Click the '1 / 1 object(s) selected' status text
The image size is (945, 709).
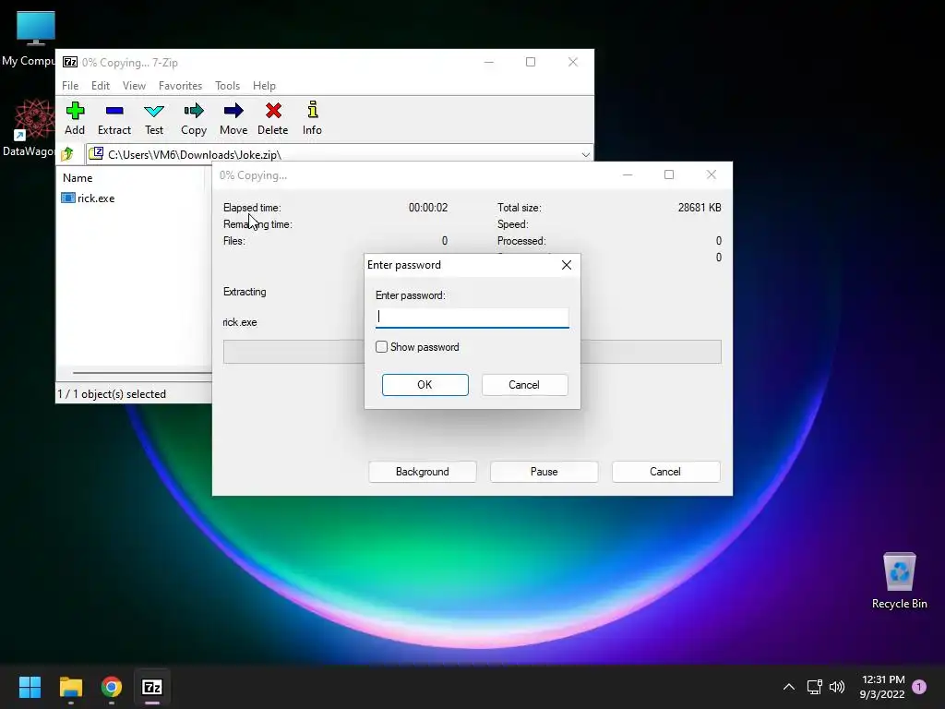pos(112,393)
